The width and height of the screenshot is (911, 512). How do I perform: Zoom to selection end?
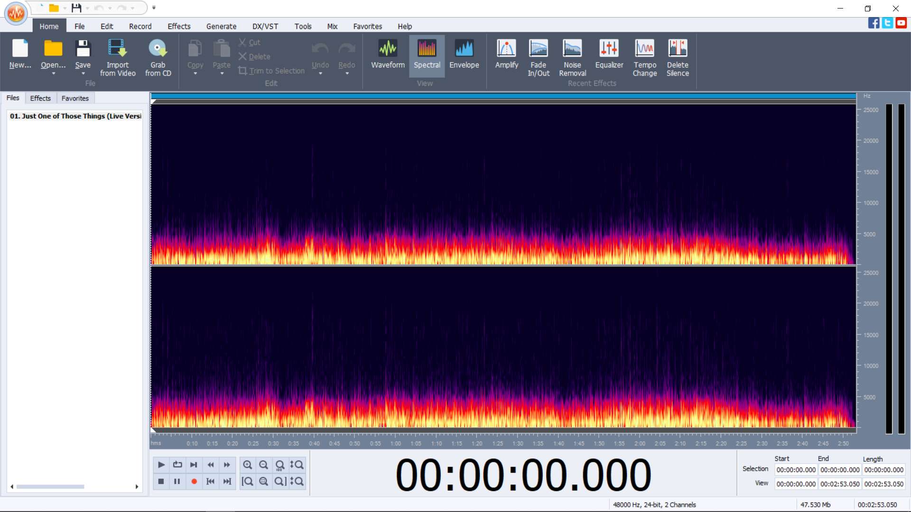[280, 481]
